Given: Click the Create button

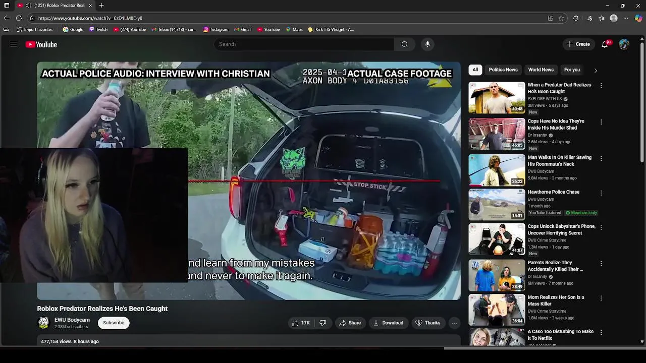Looking at the screenshot, I should (x=578, y=44).
